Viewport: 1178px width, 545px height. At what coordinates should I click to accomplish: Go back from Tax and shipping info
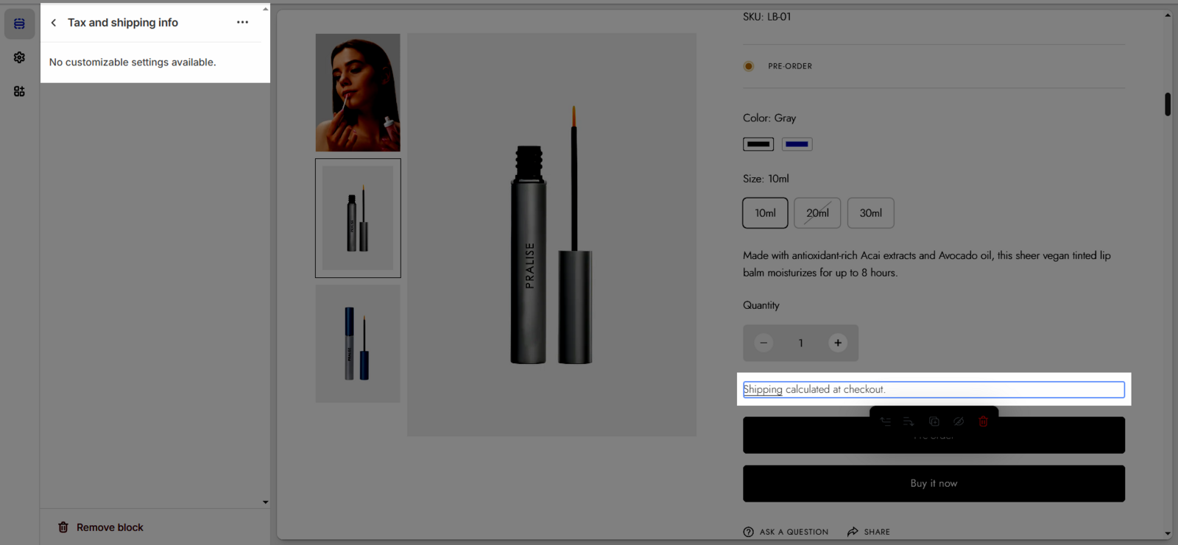(54, 23)
